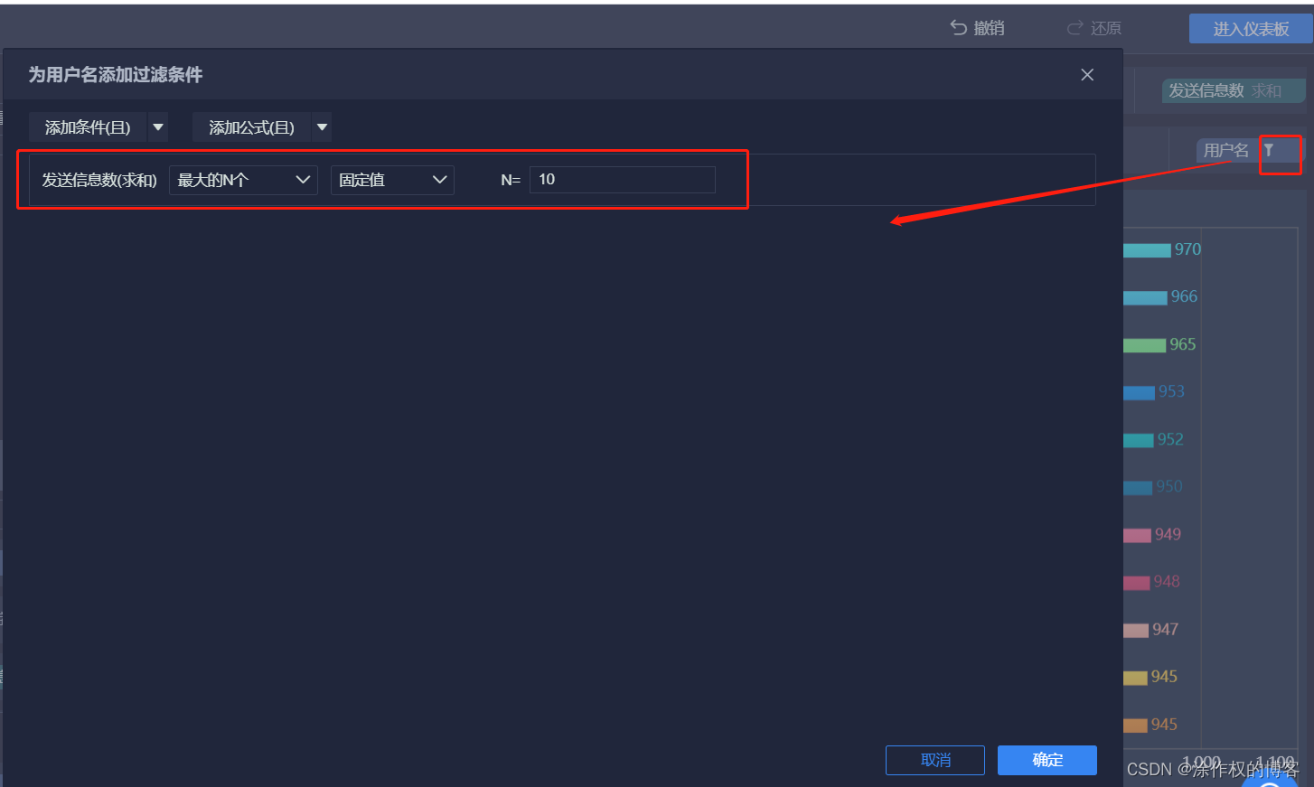Click the 撤销 undo button
Viewport: 1314px width, 787px height.
tap(977, 28)
